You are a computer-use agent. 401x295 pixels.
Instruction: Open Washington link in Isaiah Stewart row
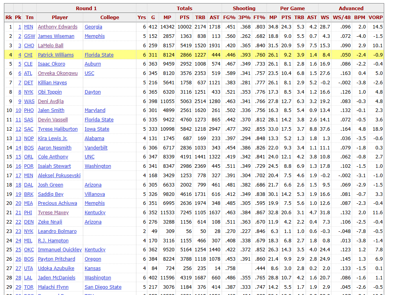[x=98, y=166]
